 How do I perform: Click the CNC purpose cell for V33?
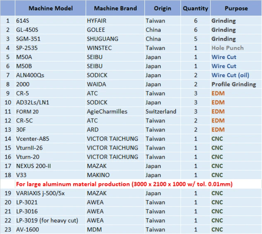(x=236, y=175)
